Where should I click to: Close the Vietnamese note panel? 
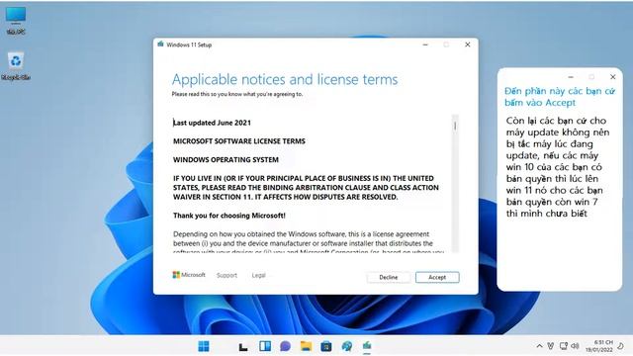[613, 77]
